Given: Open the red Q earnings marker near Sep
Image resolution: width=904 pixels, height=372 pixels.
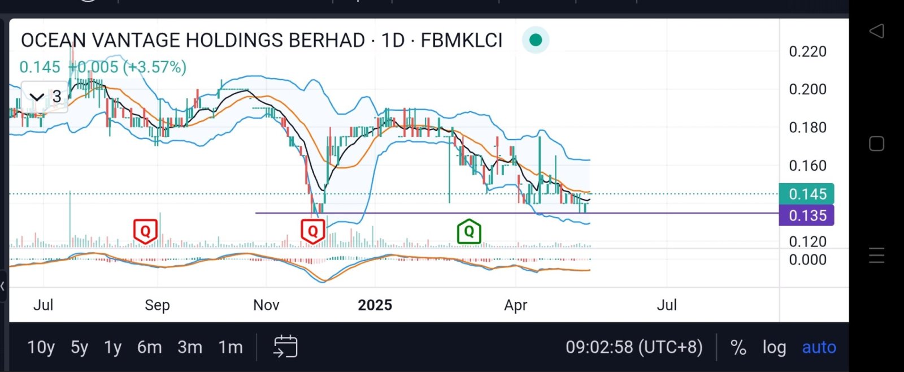Looking at the screenshot, I should click(x=145, y=231).
